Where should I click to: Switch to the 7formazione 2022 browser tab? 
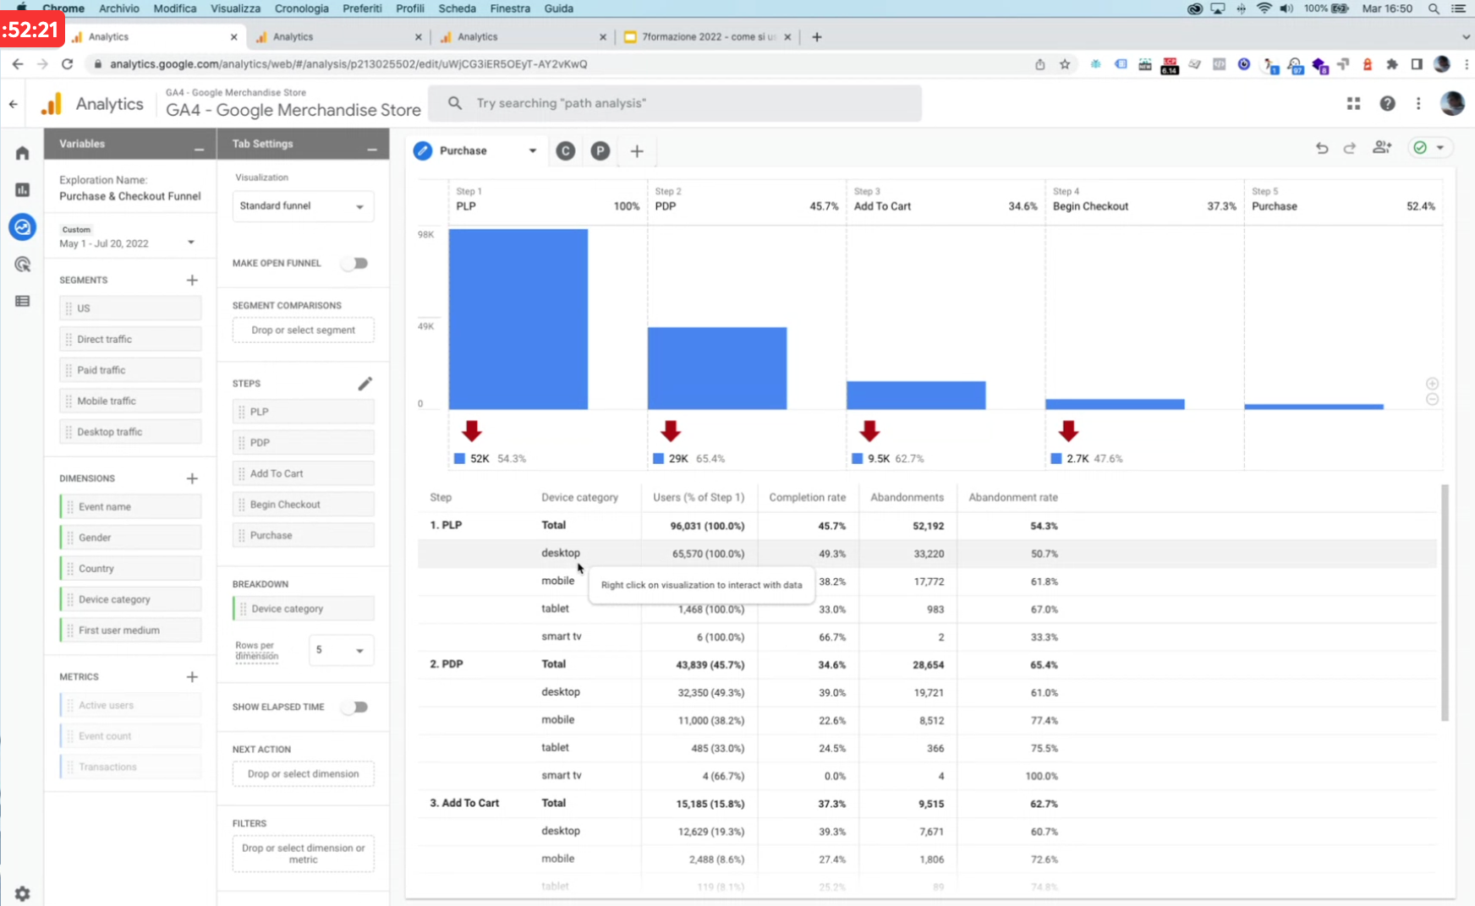click(709, 37)
